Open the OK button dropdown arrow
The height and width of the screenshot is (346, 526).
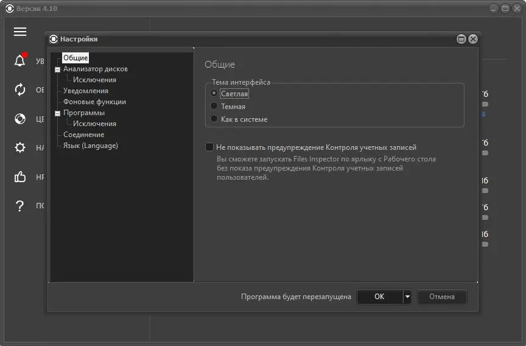tap(407, 297)
